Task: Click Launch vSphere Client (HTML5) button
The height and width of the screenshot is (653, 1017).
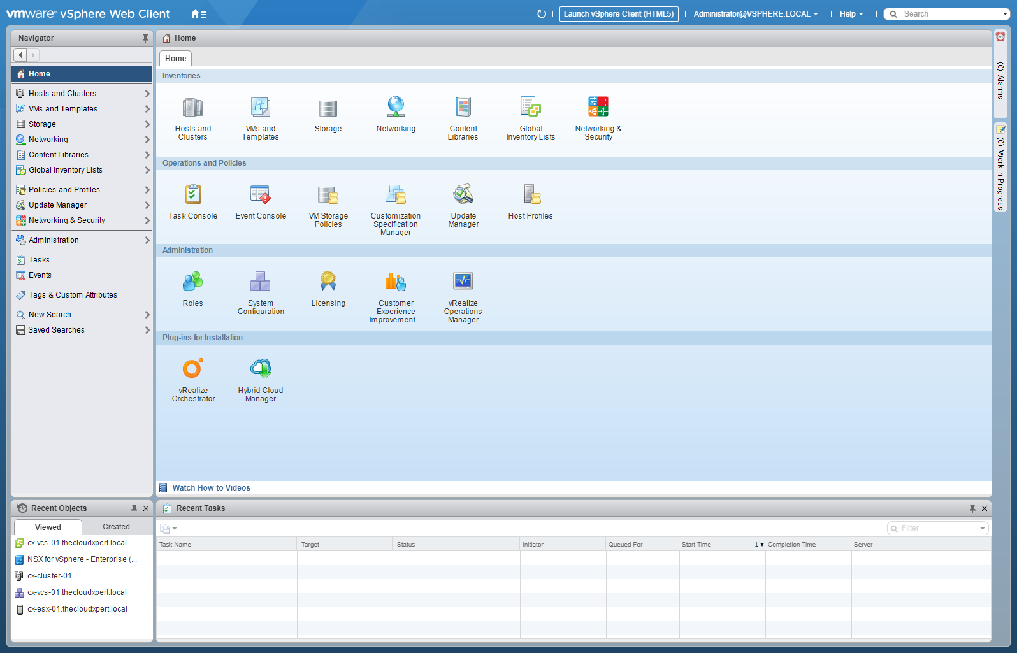Action: pos(618,14)
